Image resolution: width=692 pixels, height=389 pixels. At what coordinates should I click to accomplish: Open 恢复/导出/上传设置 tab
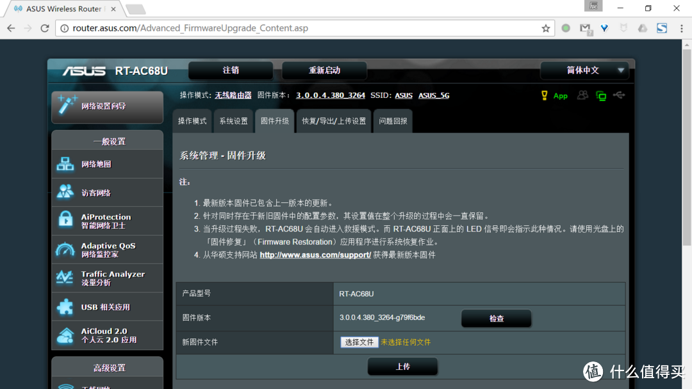tap(334, 121)
